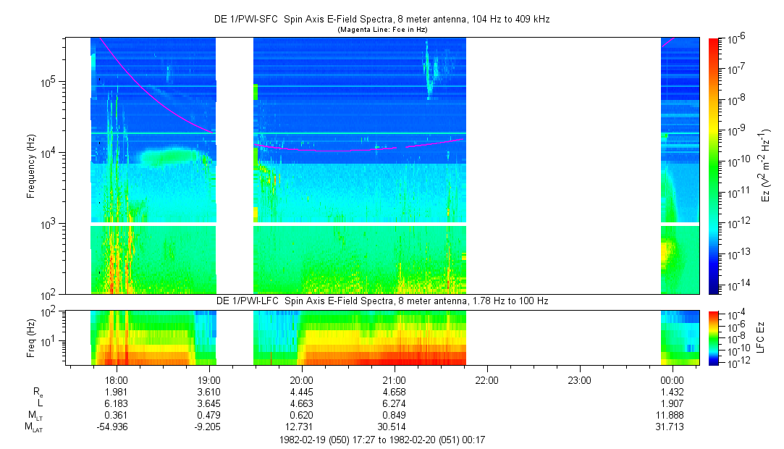Screen dimensions: 784x449
Task: Click the 00:00 time tick label
Action: point(673,380)
